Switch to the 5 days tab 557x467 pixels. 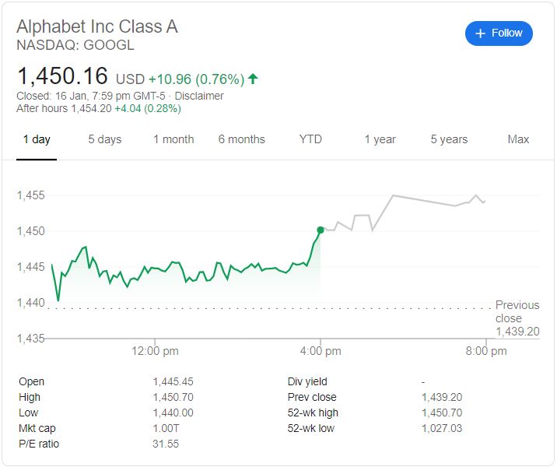coord(105,139)
